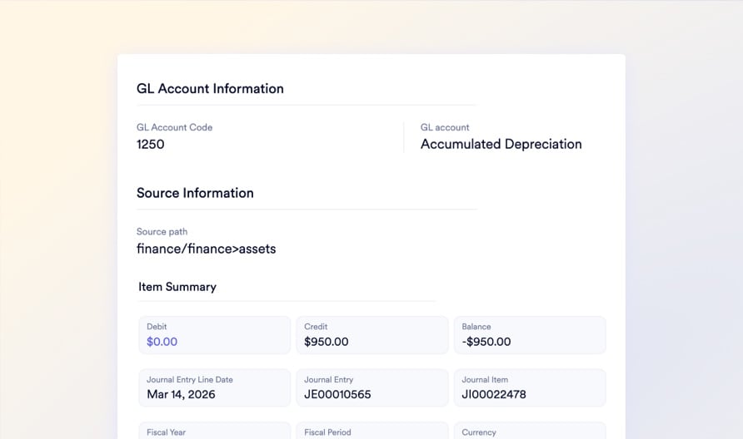743x439 pixels.
Task: Click the GL Account Information heading
Action: pyautogui.click(x=210, y=89)
